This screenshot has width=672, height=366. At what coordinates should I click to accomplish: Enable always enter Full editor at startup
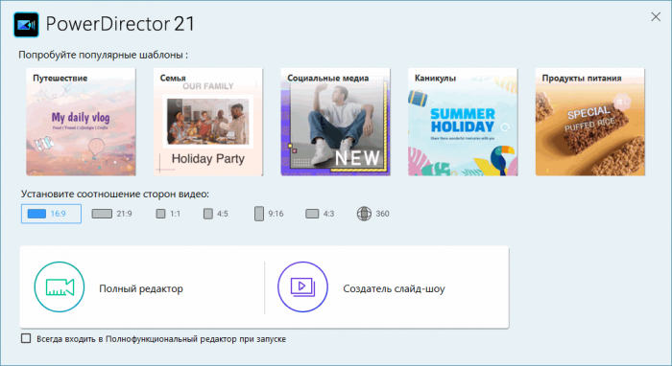pos(26,338)
